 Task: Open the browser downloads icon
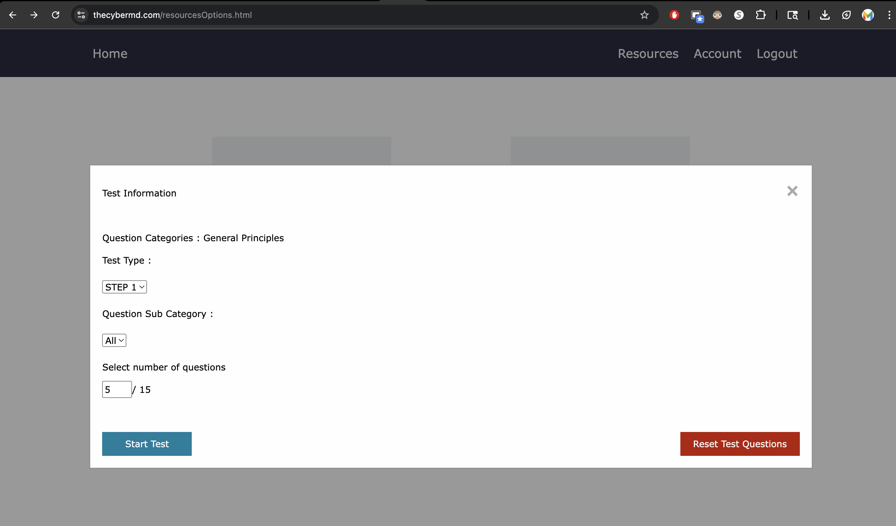(825, 15)
